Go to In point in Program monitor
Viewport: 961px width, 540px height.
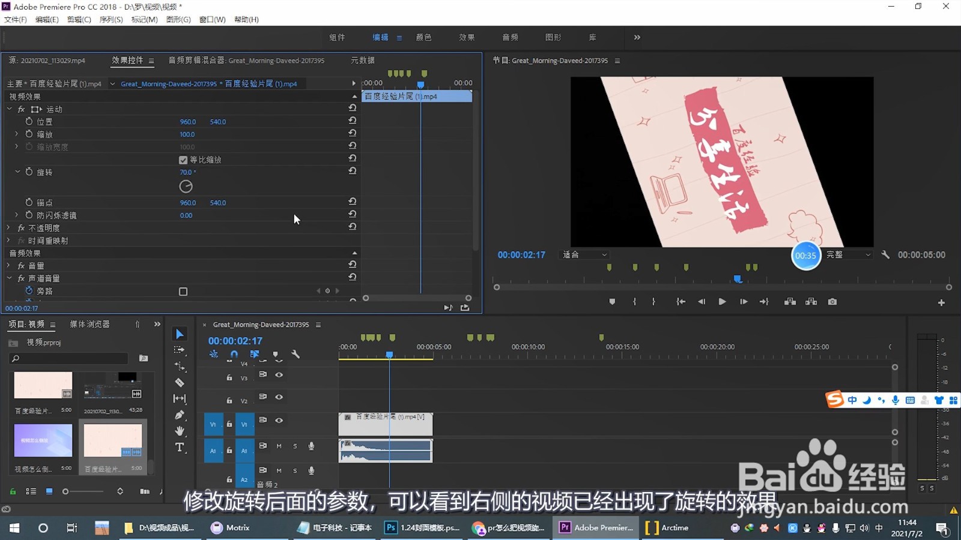681,302
